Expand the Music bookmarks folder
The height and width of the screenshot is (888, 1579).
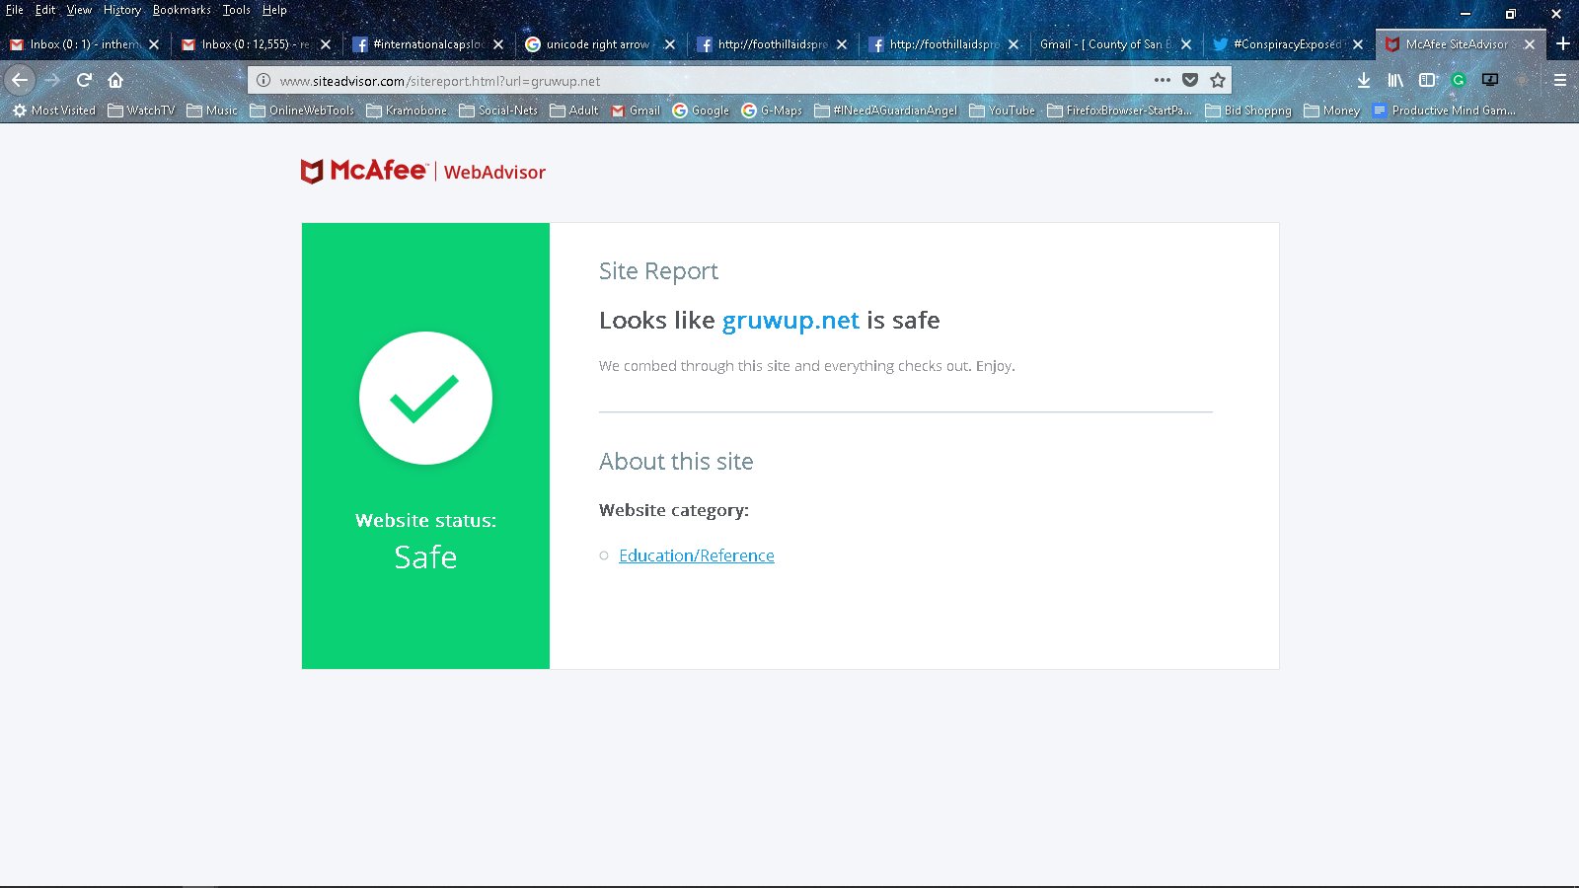(212, 111)
